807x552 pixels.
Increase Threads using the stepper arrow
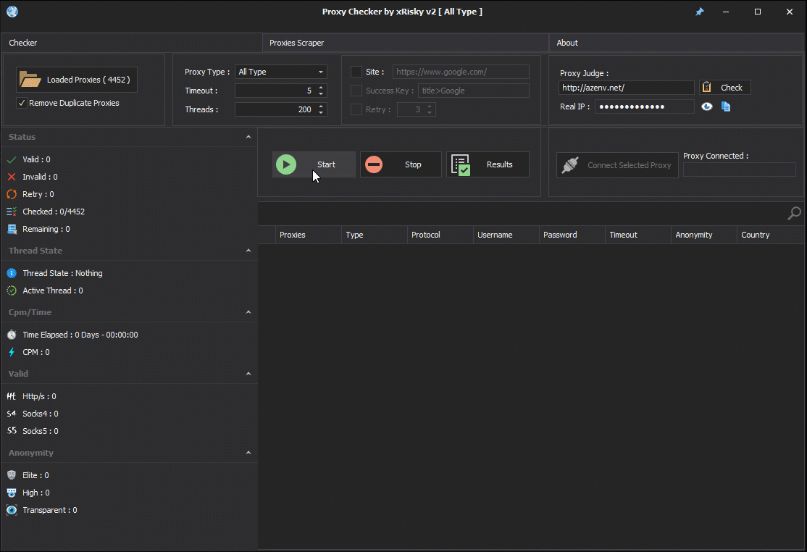click(321, 106)
